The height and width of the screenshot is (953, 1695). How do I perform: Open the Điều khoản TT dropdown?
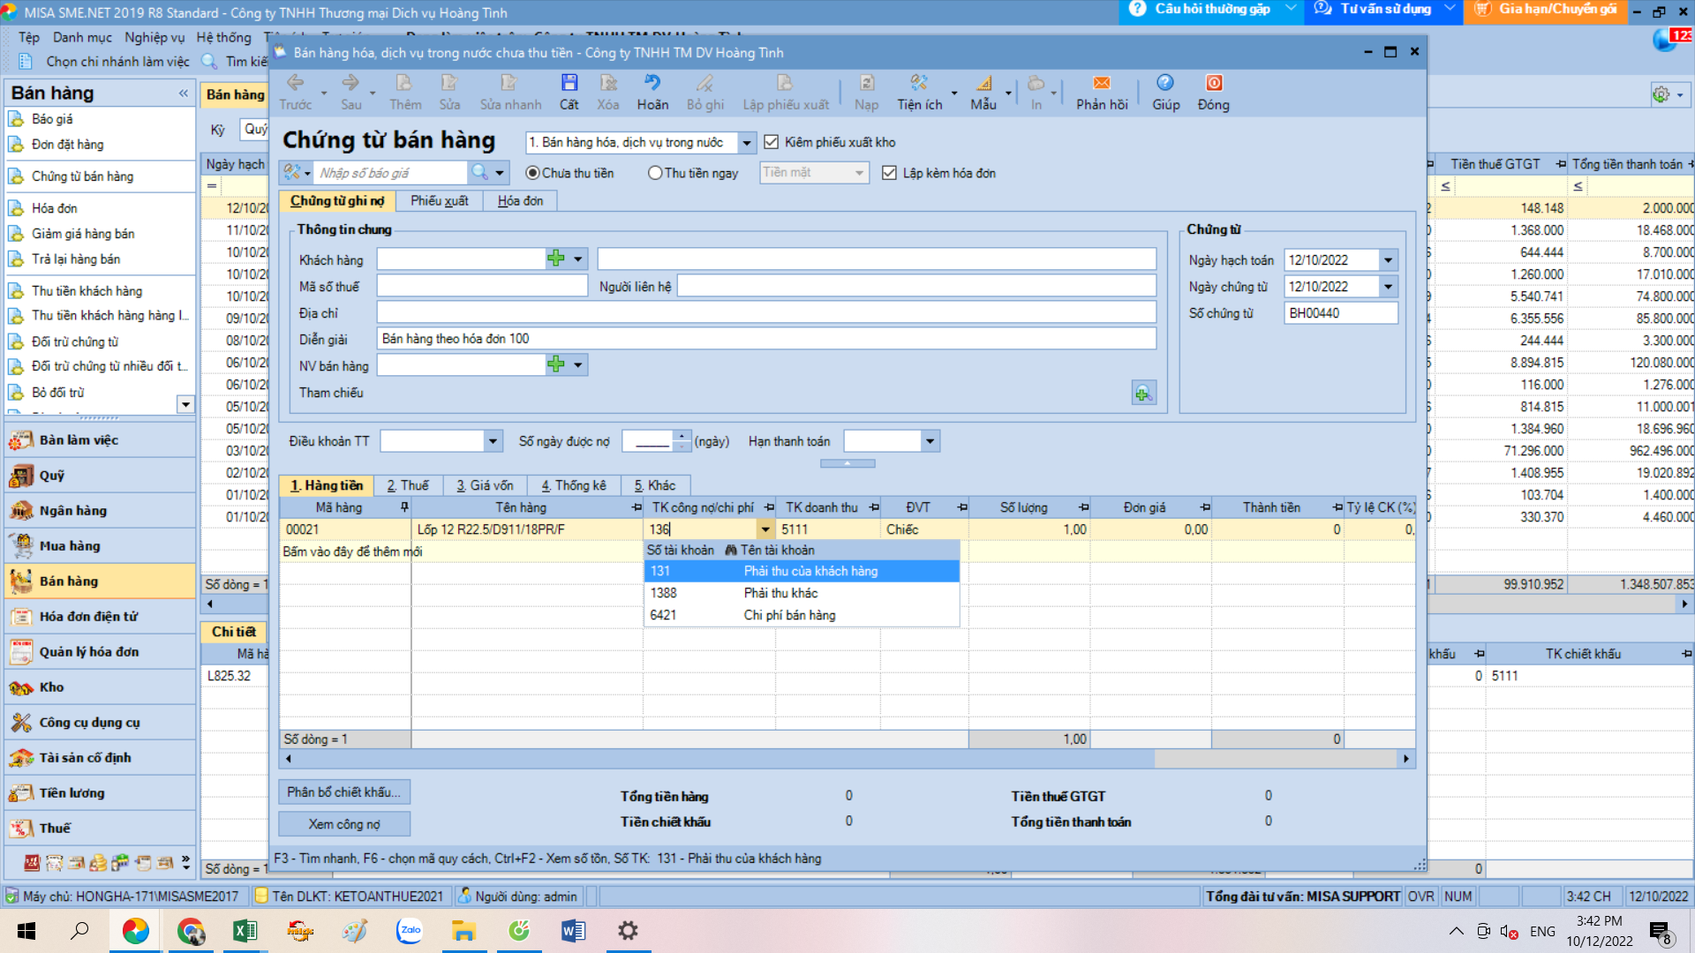[493, 441]
